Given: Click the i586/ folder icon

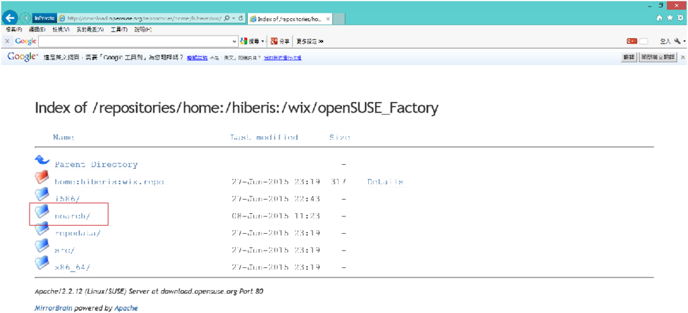Looking at the screenshot, I should coord(42,194).
